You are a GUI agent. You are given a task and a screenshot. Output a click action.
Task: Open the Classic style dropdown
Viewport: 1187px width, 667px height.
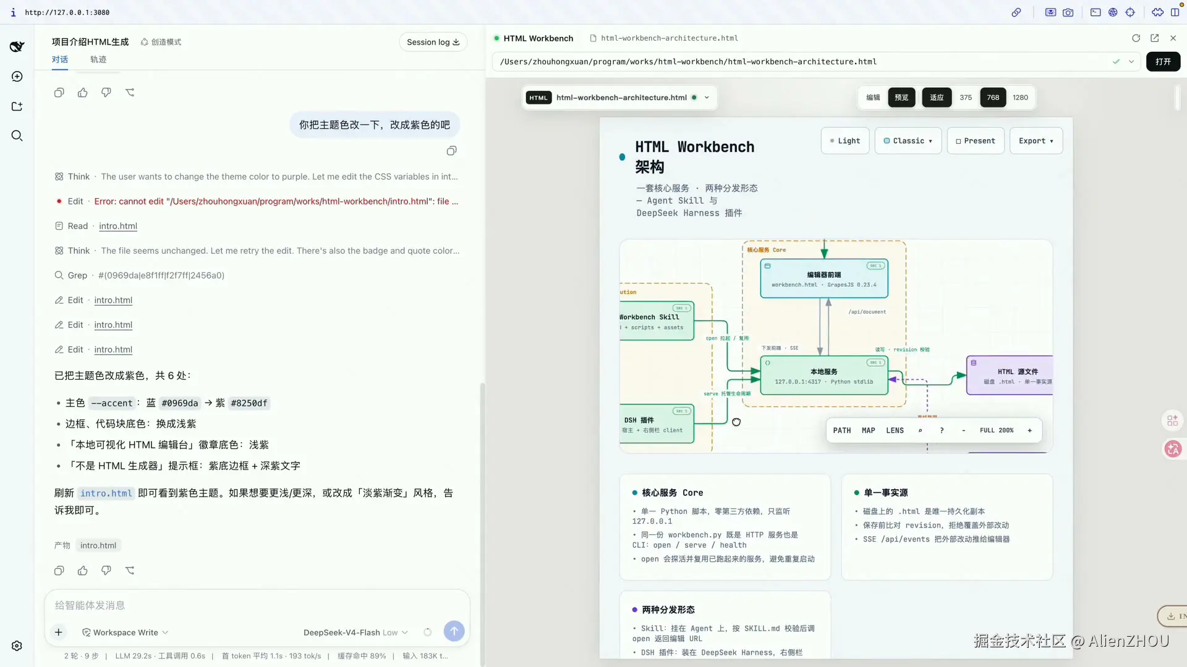click(x=908, y=141)
